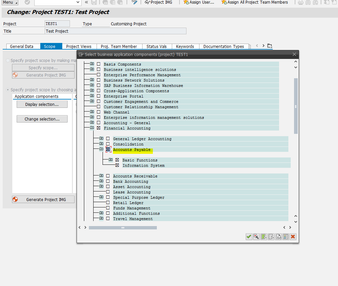This screenshot has height=286, width=338.
Task: Open Project IMG from the toolbar
Action: click(159, 3)
